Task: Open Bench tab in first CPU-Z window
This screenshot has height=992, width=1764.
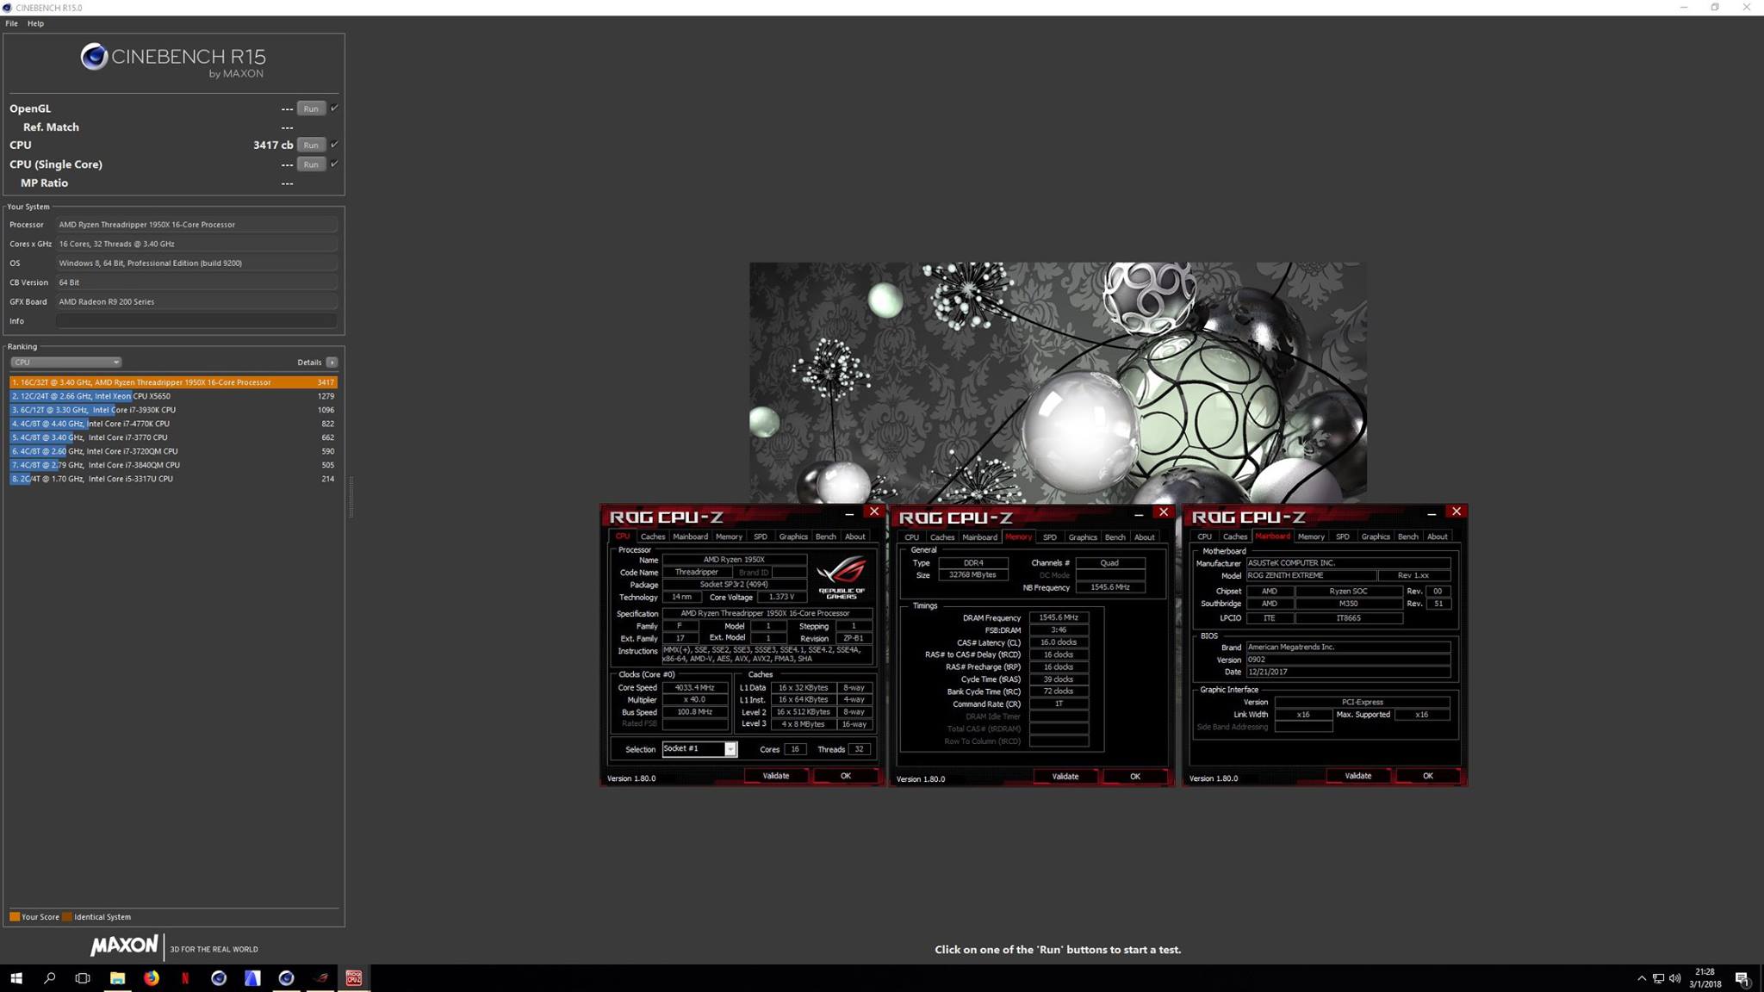Action: (x=825, y=536)
